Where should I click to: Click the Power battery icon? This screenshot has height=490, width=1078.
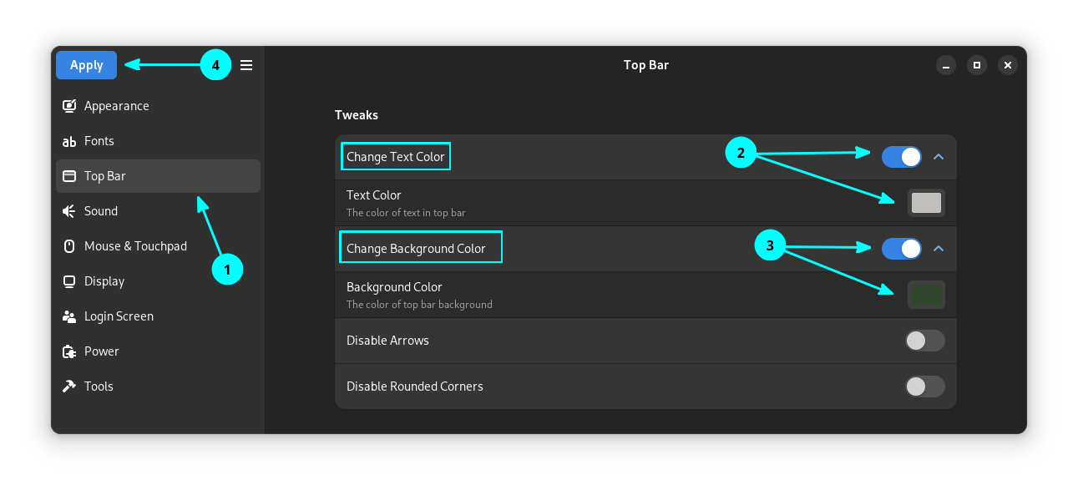(69, 351)
